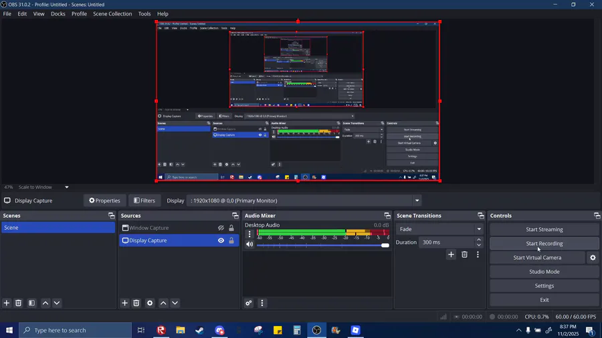This screenshot has height=338, width=602.
Task: Remove selected scene with trash icon
Action: pyautogui.click(x=18, y=303)
